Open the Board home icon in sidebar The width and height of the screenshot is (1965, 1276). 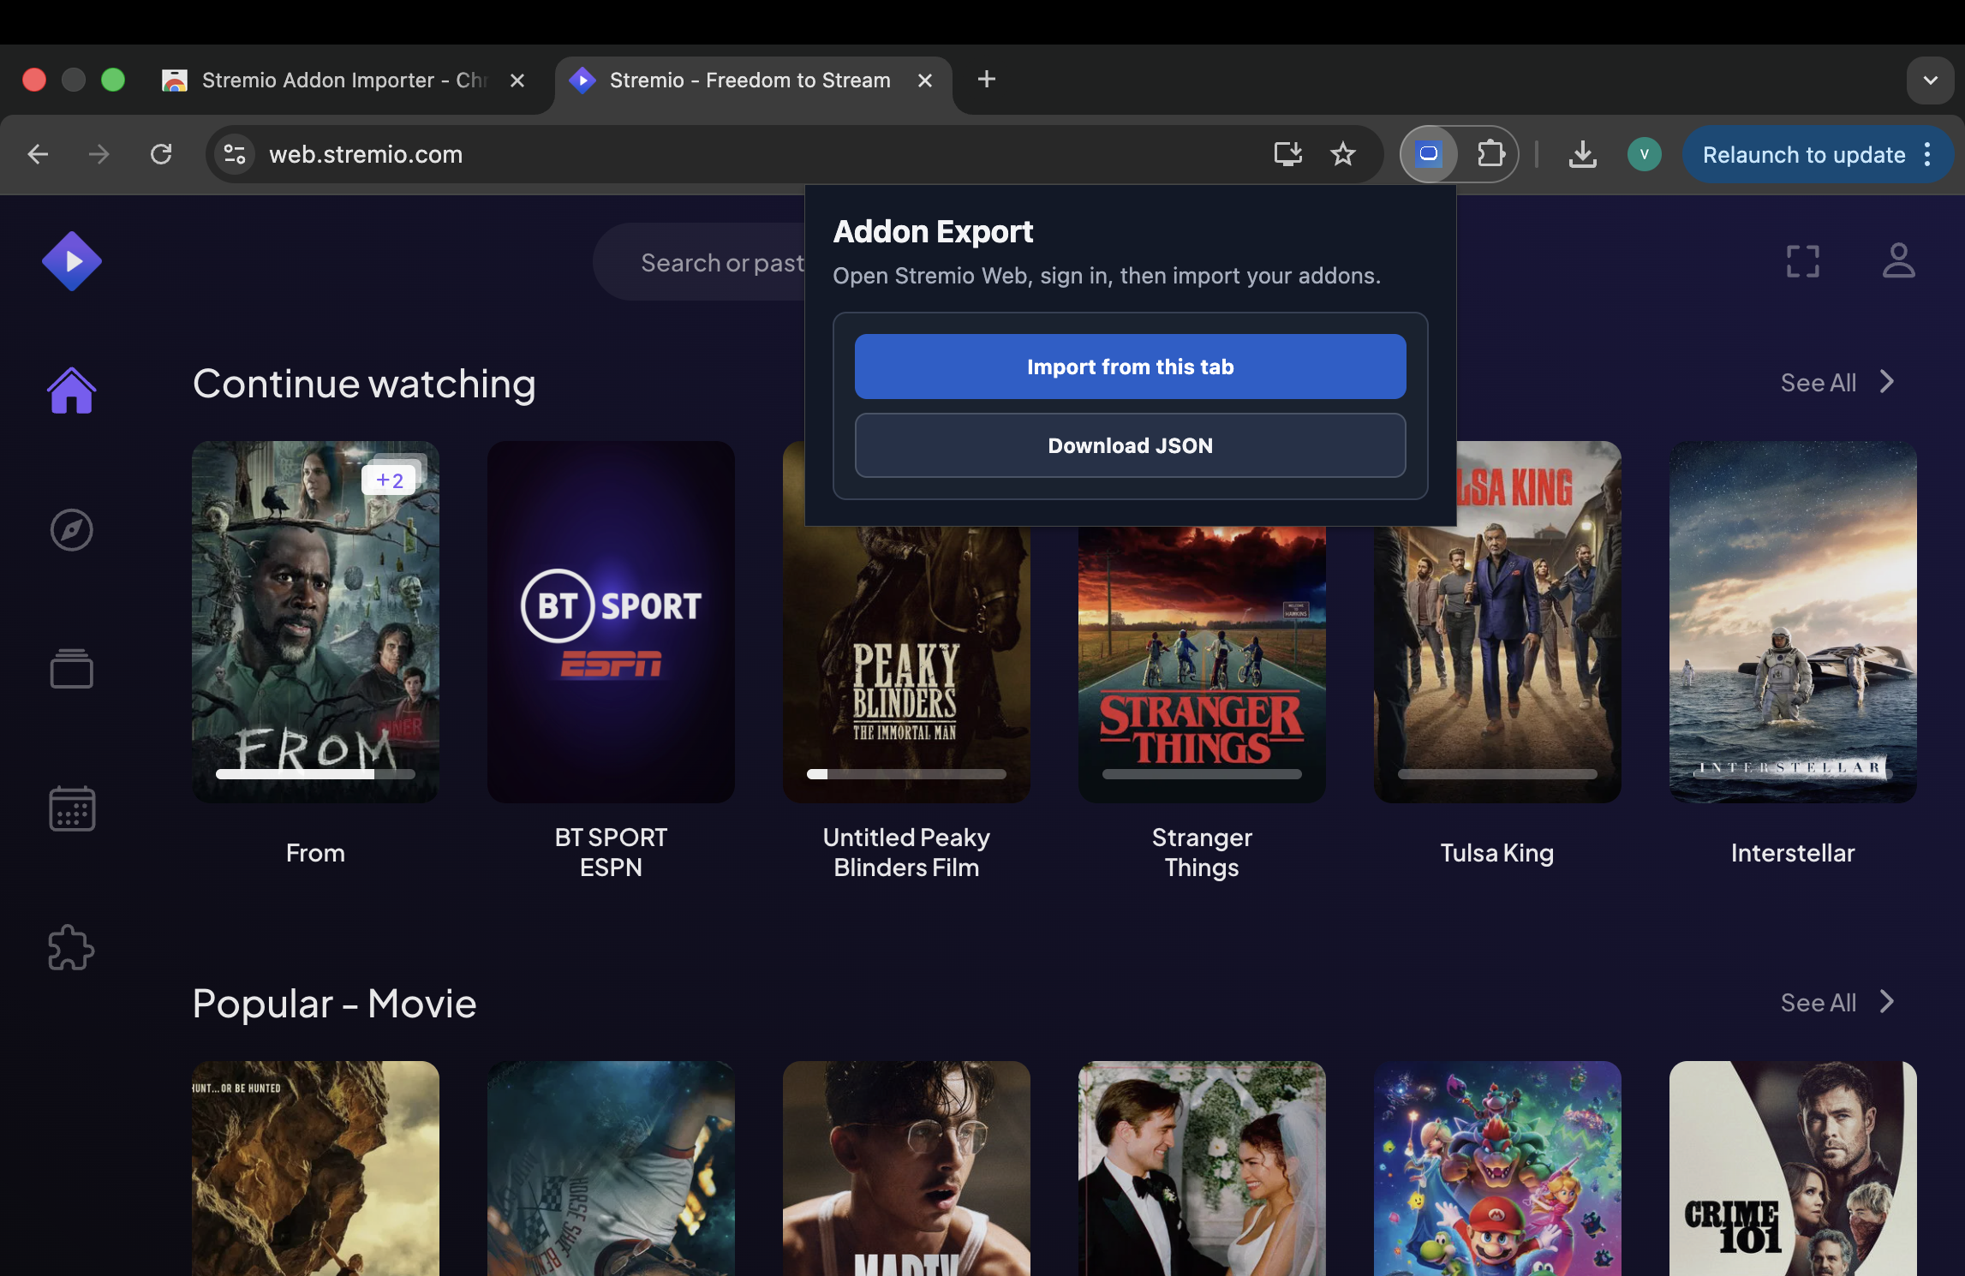point(72,391)
